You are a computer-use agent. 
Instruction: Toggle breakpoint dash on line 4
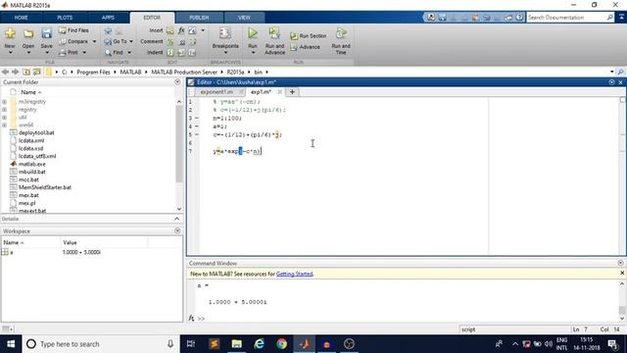(x=196, y=126)
